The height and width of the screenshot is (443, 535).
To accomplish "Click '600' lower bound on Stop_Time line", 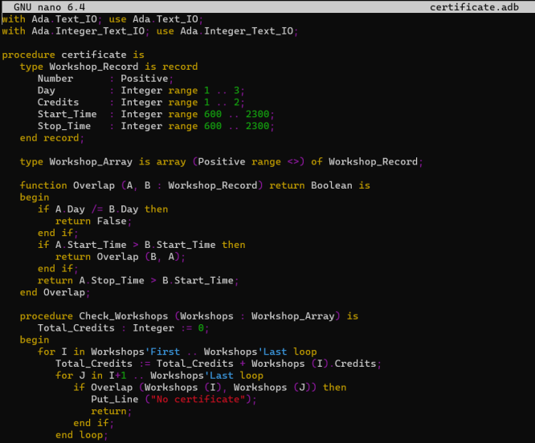I will (213, 126).
